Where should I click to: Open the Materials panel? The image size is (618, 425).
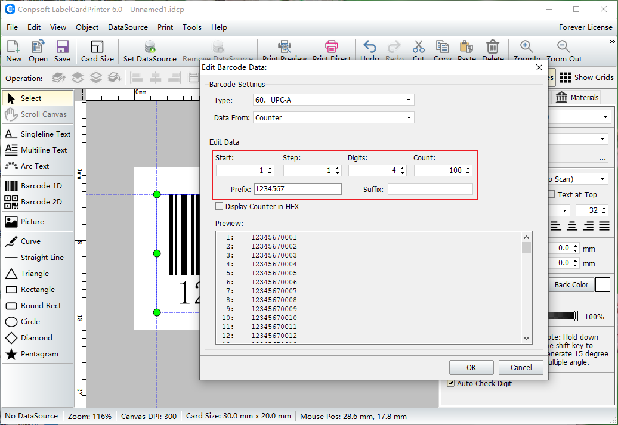[576, 97]
